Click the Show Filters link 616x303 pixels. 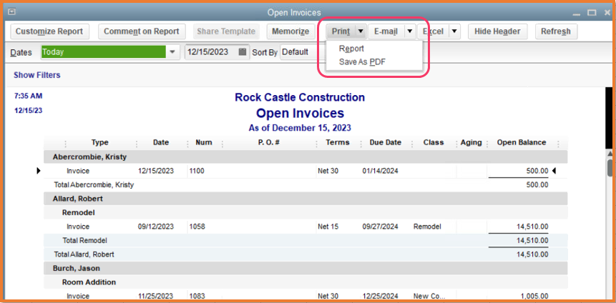pos(37,75)
